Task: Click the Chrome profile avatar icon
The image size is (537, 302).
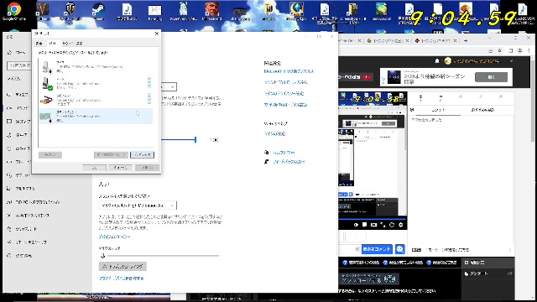Action: click(520, 50)
